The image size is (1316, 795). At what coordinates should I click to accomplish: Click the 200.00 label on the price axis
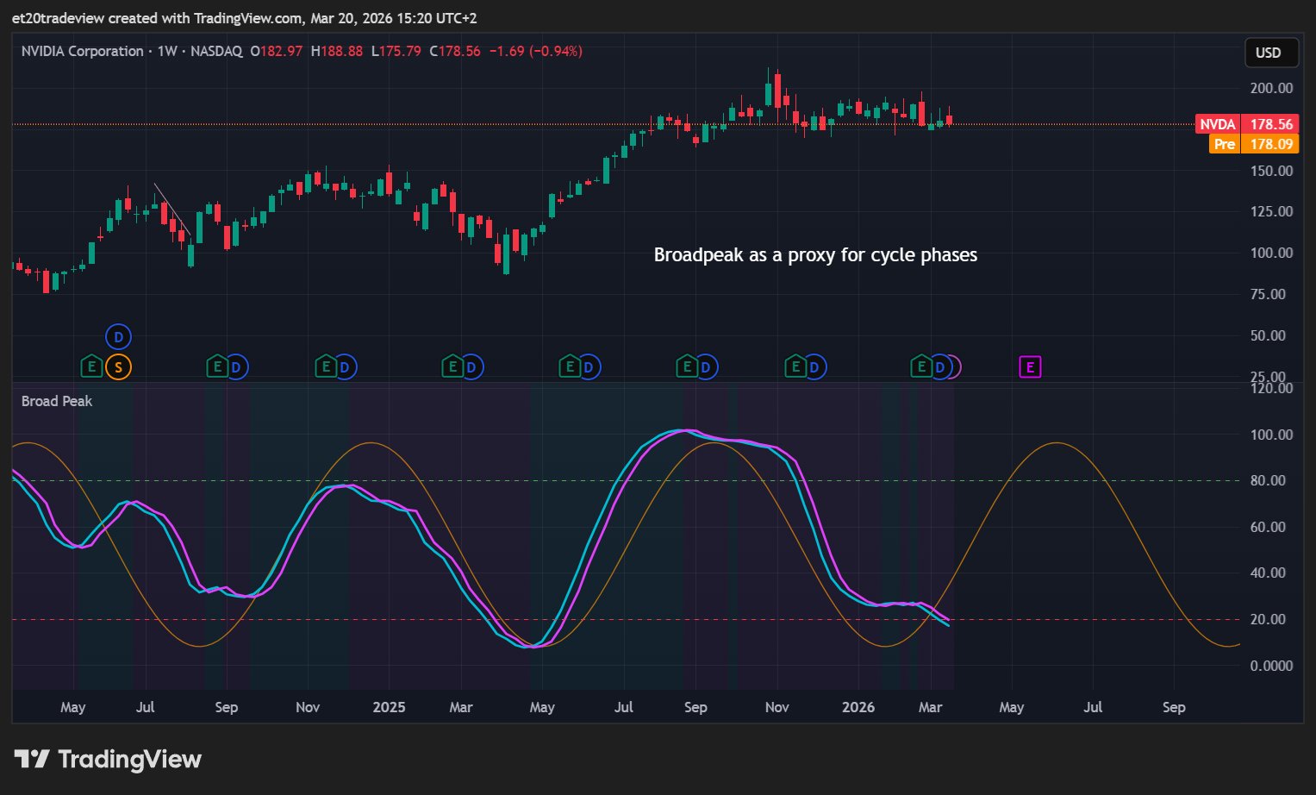pos(1271,88)
